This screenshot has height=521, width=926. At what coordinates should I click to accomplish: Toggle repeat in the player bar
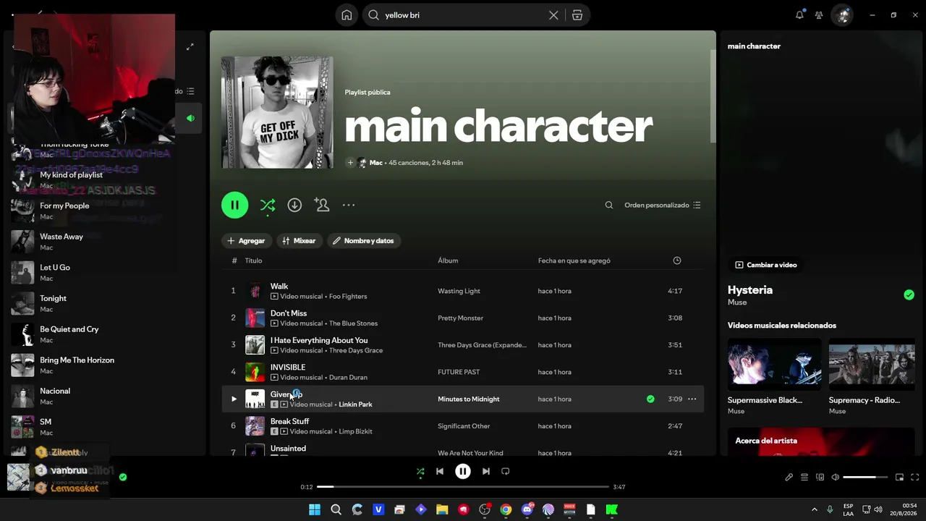(x=506, y=472)
